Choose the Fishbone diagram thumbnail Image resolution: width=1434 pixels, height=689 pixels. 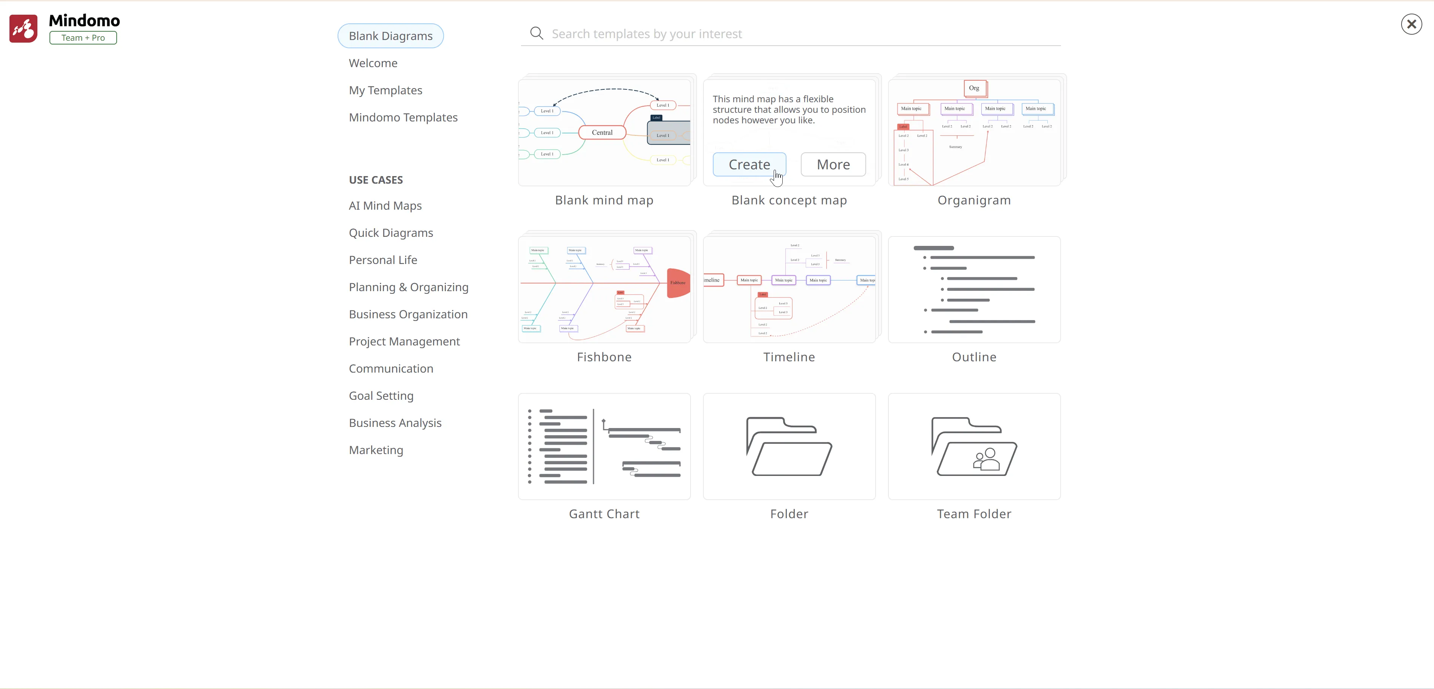(604, 290)
